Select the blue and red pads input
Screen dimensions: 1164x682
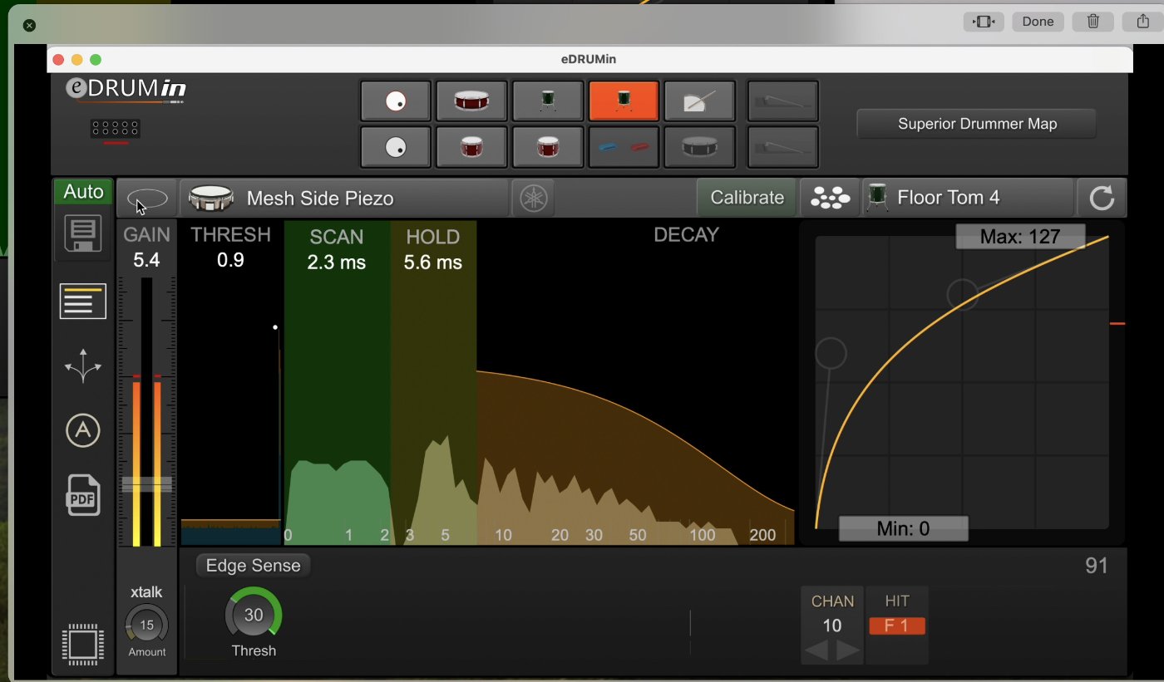(x=624, y=147)
